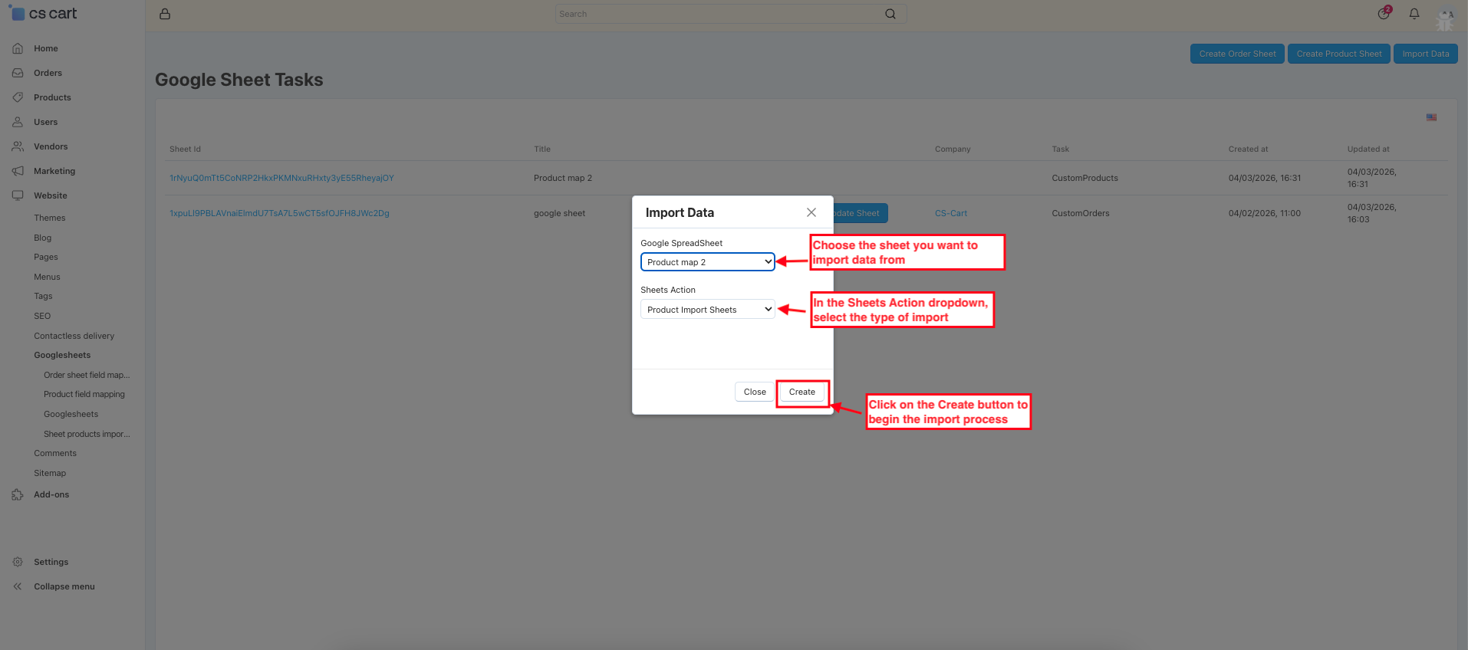Select Themes submenu item
Image resolution: width=1468 pixels, height=650 pixels.
(x=50, y=218)
